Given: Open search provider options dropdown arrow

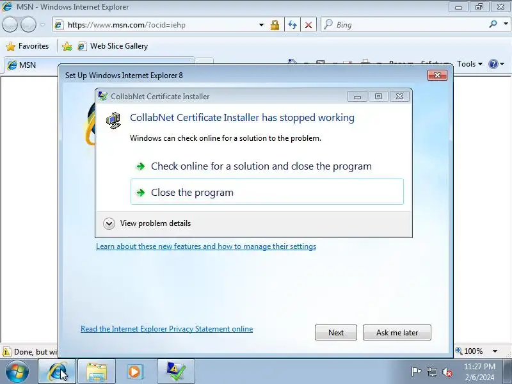Looking at the screenshot, I should tap(506, 24).
